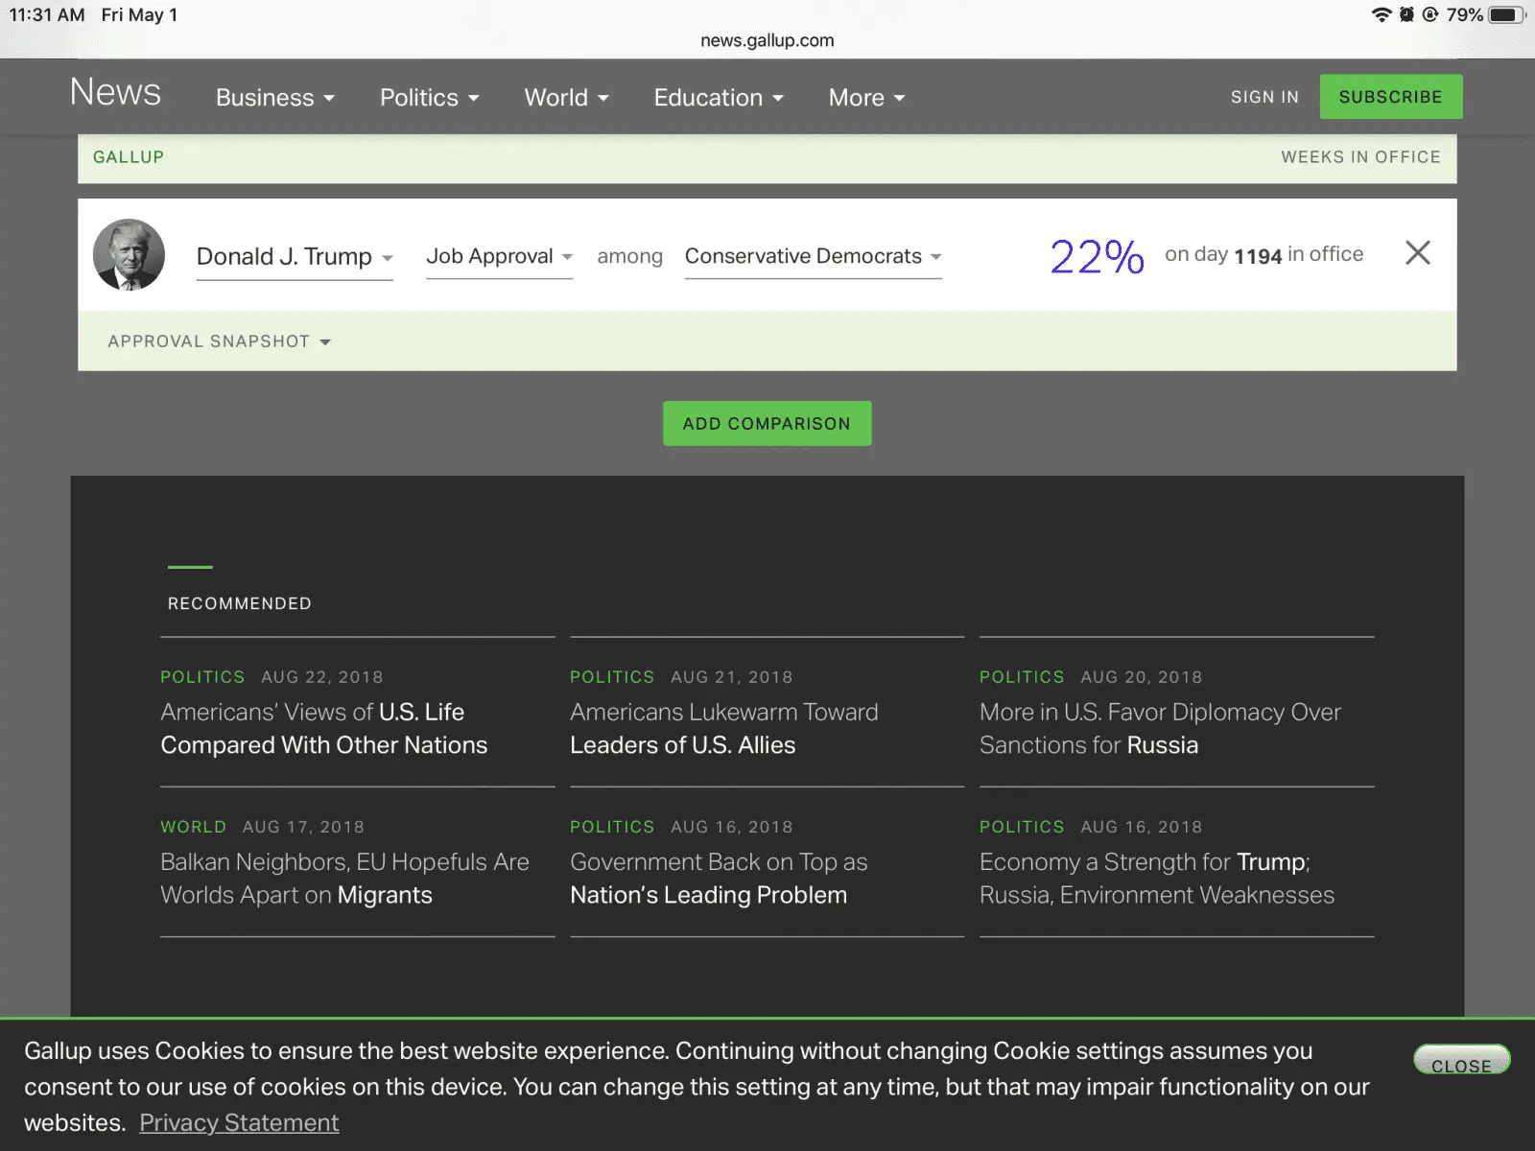Click the alarm status icon

1406,14
